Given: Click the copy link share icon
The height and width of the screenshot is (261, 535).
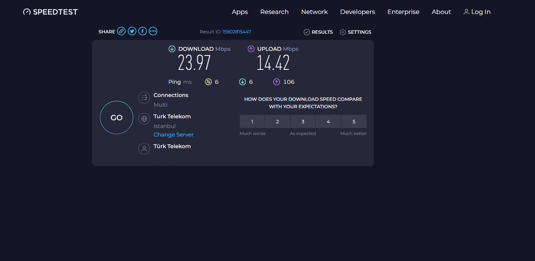Looking at the screenshot, I should point(121,31).
